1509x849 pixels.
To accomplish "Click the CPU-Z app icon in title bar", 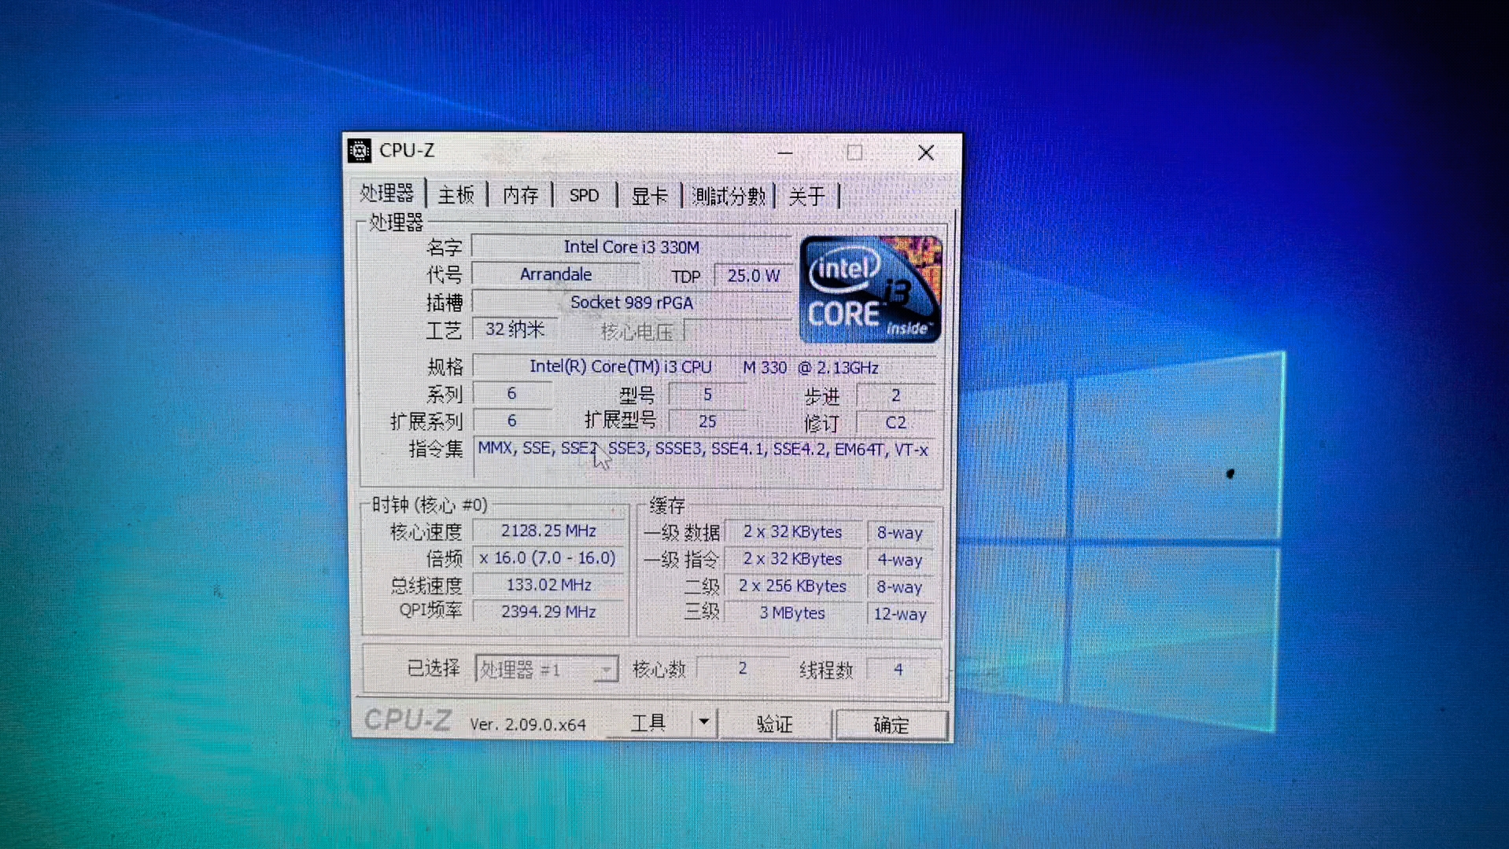I will click(x=360, y=151).
